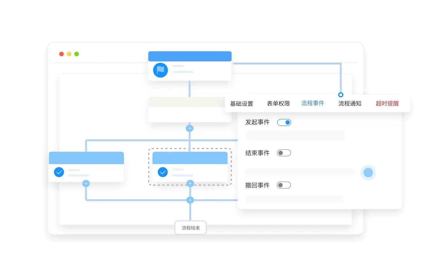Click plus icon under left approval node

click(86, 184)
